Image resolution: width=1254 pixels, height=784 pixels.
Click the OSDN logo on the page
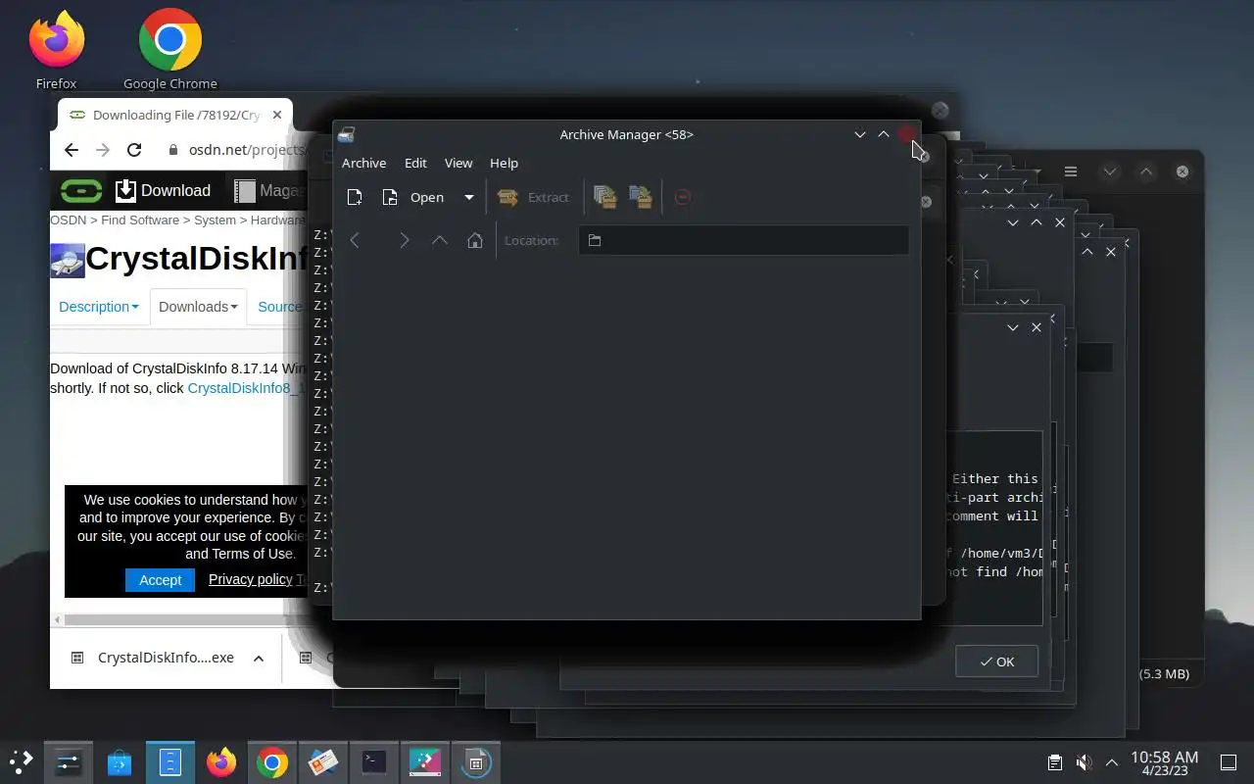(x=81, y=190)
